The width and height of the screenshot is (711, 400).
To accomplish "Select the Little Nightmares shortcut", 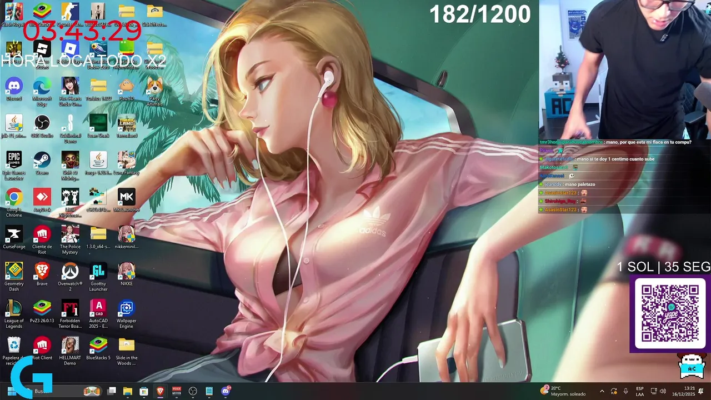I will click(x=70, y=203).
